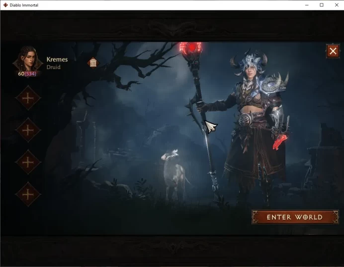Click the level 60(534) text
The height and width of the screenshot is (267, 344).
[27, 74]
